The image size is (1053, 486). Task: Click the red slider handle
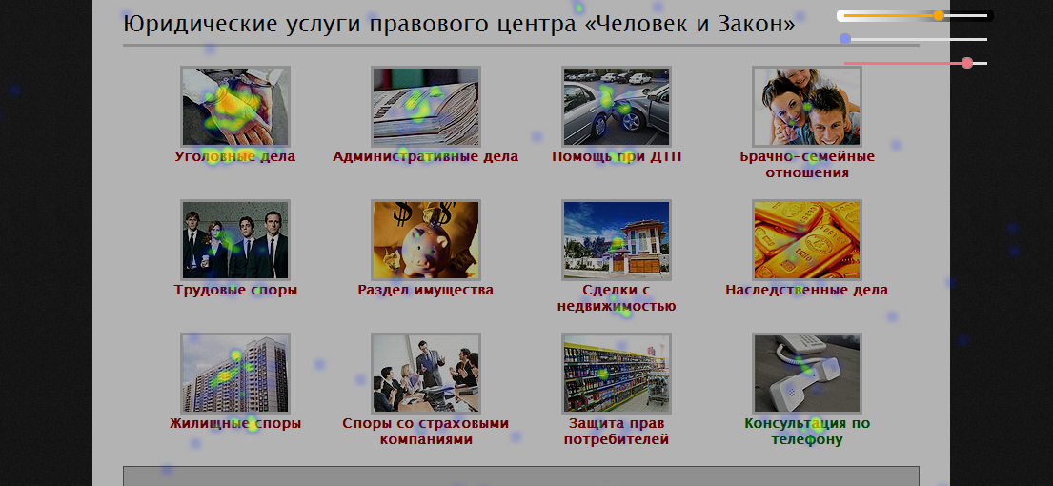[967, 63]
